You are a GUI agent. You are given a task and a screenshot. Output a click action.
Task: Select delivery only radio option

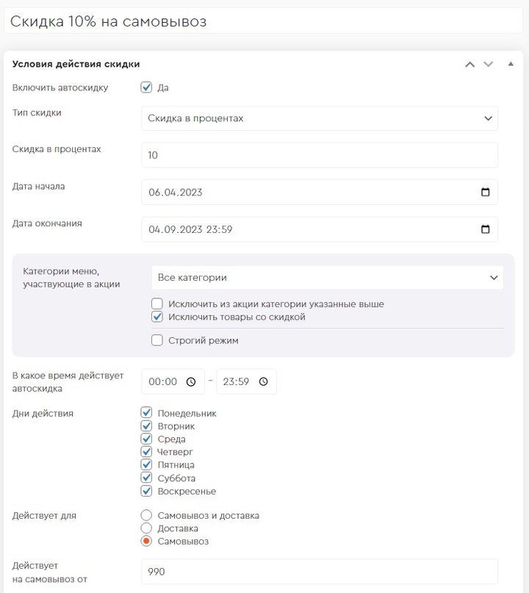(146, 528)
